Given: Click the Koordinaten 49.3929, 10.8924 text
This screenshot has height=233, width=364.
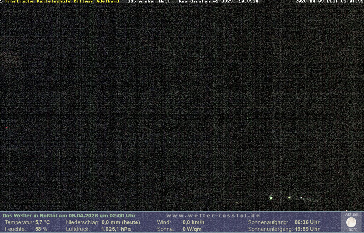Looking at the screenshot, I should click(219, 1).
